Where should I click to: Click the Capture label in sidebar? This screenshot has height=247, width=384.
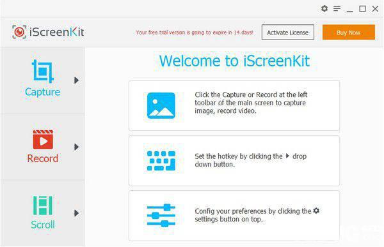[x=43, y=92]
